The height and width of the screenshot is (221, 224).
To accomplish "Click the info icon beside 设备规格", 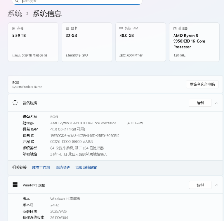I will click(x=15, y=103).
